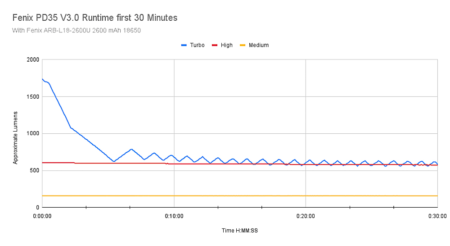
Task: Select the Turbo legend label
Action: (197, 45)
